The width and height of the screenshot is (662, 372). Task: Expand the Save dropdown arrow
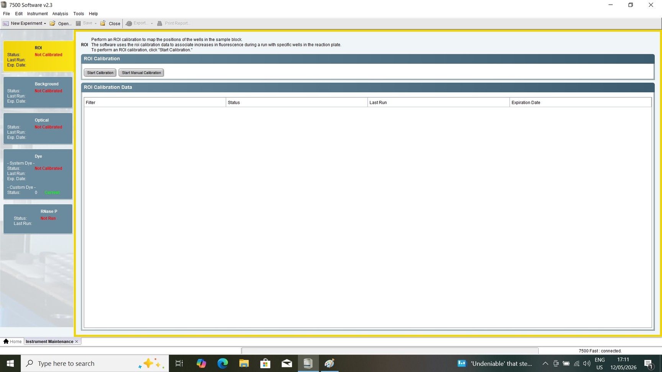click(x=96, y=24)
